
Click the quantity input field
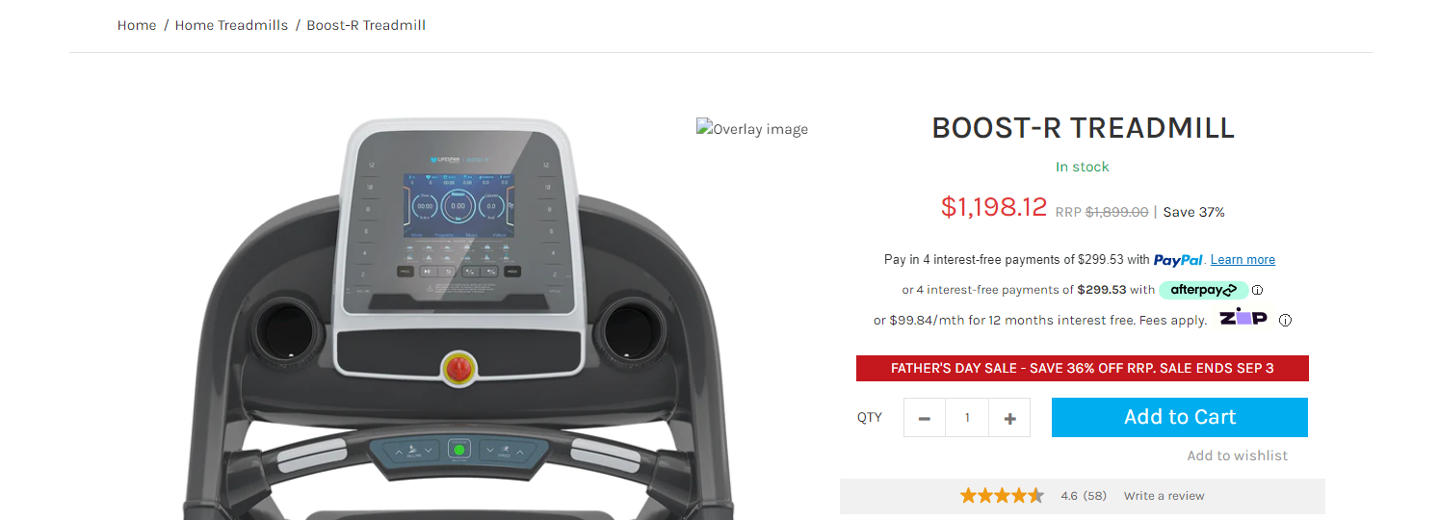tap(967, 418)
